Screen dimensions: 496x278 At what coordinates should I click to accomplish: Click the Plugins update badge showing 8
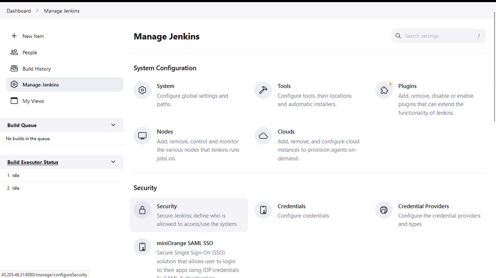(x=390, y=84)
